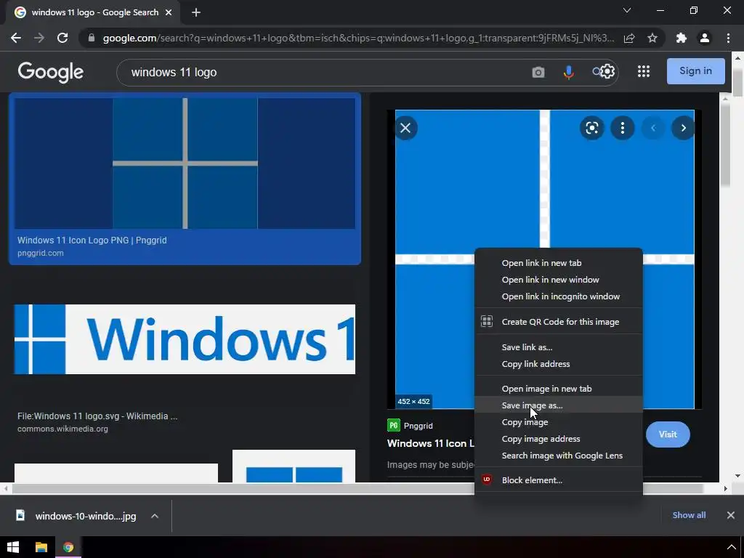The width and height of the screenshot is (744, 558).
Task: Click Windows 11 Icon Logo PNG Pnggrid title
Action: pos(92,240)
